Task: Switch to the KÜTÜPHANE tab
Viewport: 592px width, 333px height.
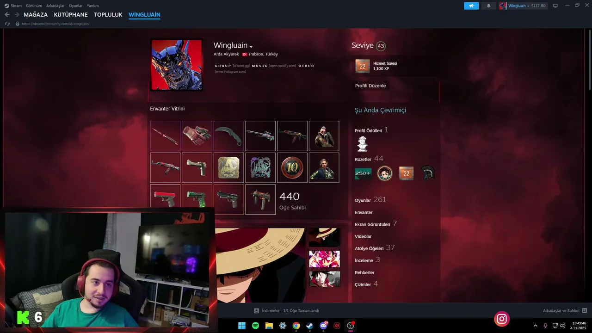Action: (71, 15)
